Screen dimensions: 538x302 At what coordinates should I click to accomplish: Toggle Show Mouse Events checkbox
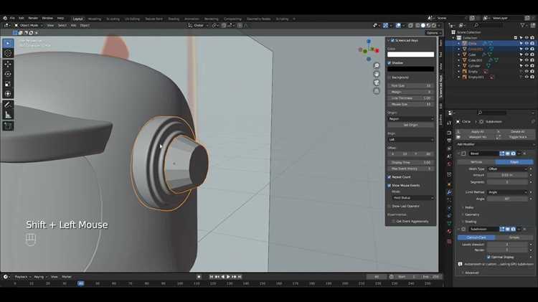point(389,185)
